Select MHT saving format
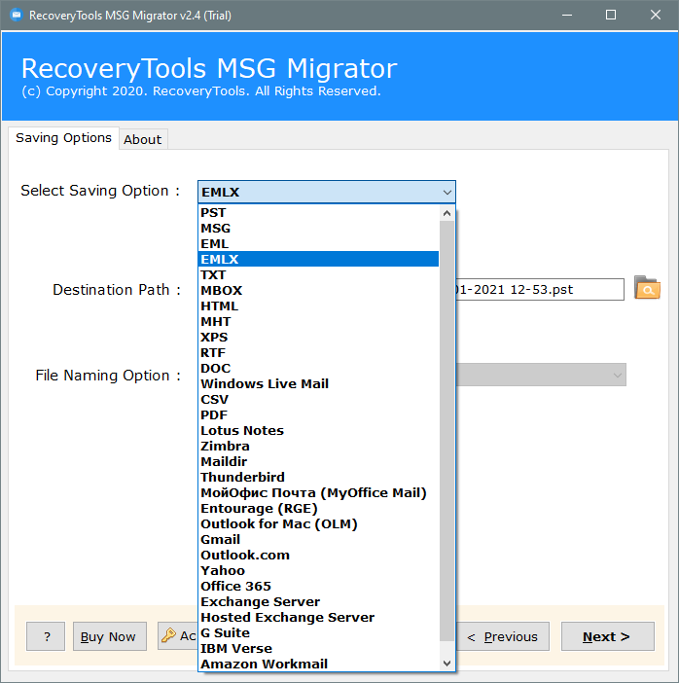The image size is (679, 683). tap(318, 321)
